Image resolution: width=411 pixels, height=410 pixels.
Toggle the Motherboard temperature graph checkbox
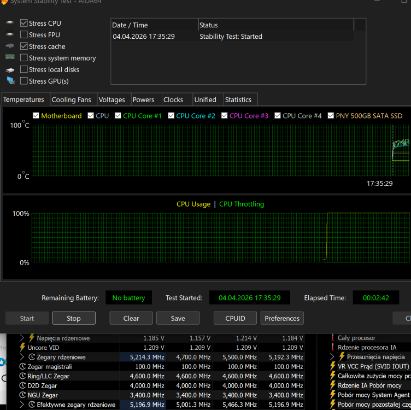(36, 116)
